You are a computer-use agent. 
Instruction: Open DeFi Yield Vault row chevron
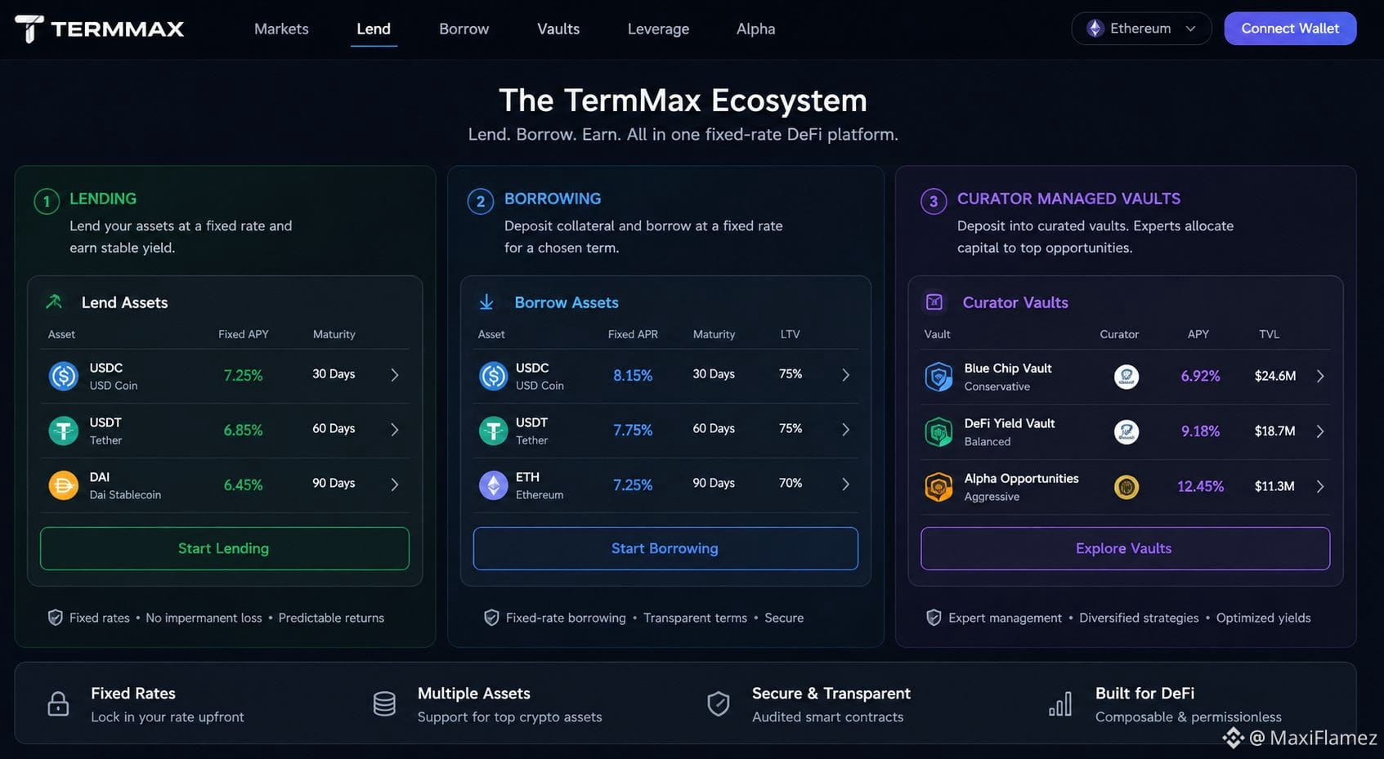coord(1320,431)
